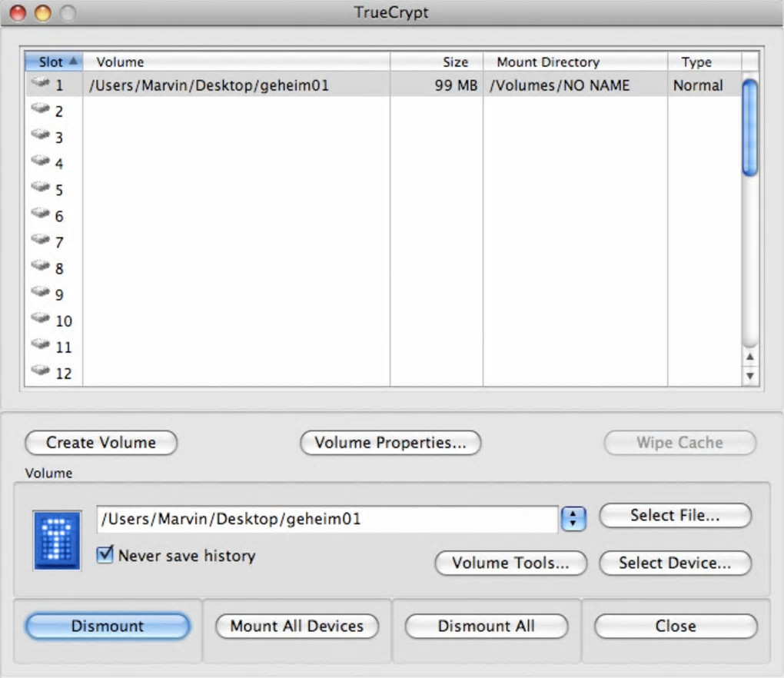This screenshot has width=784, height=678.
Task: Select the drive icon for slot 5
Action: 40,187
